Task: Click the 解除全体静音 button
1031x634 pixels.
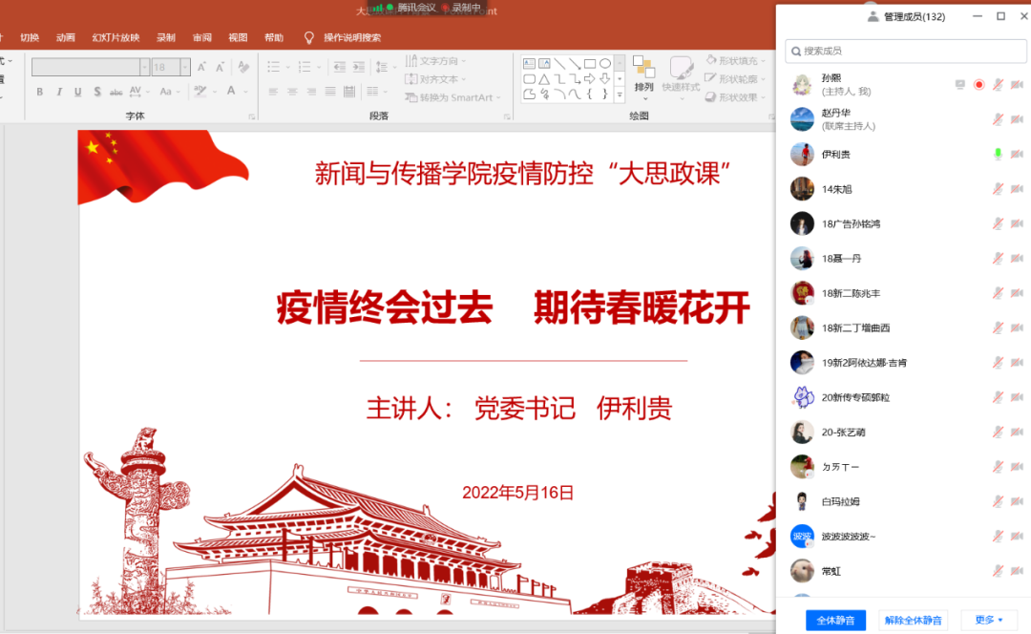Action: click(913, 620)
